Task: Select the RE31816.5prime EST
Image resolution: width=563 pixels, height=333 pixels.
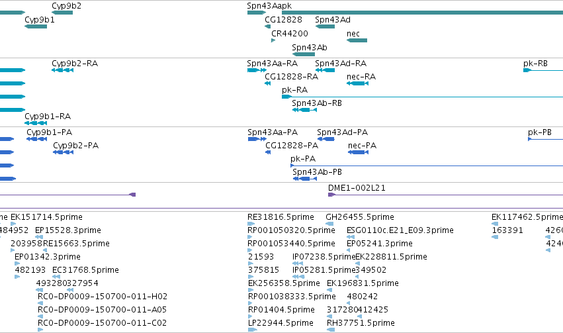Action: pos(251,224)
